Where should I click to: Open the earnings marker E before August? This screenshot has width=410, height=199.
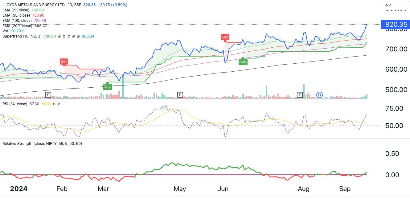tap(299, 95)
